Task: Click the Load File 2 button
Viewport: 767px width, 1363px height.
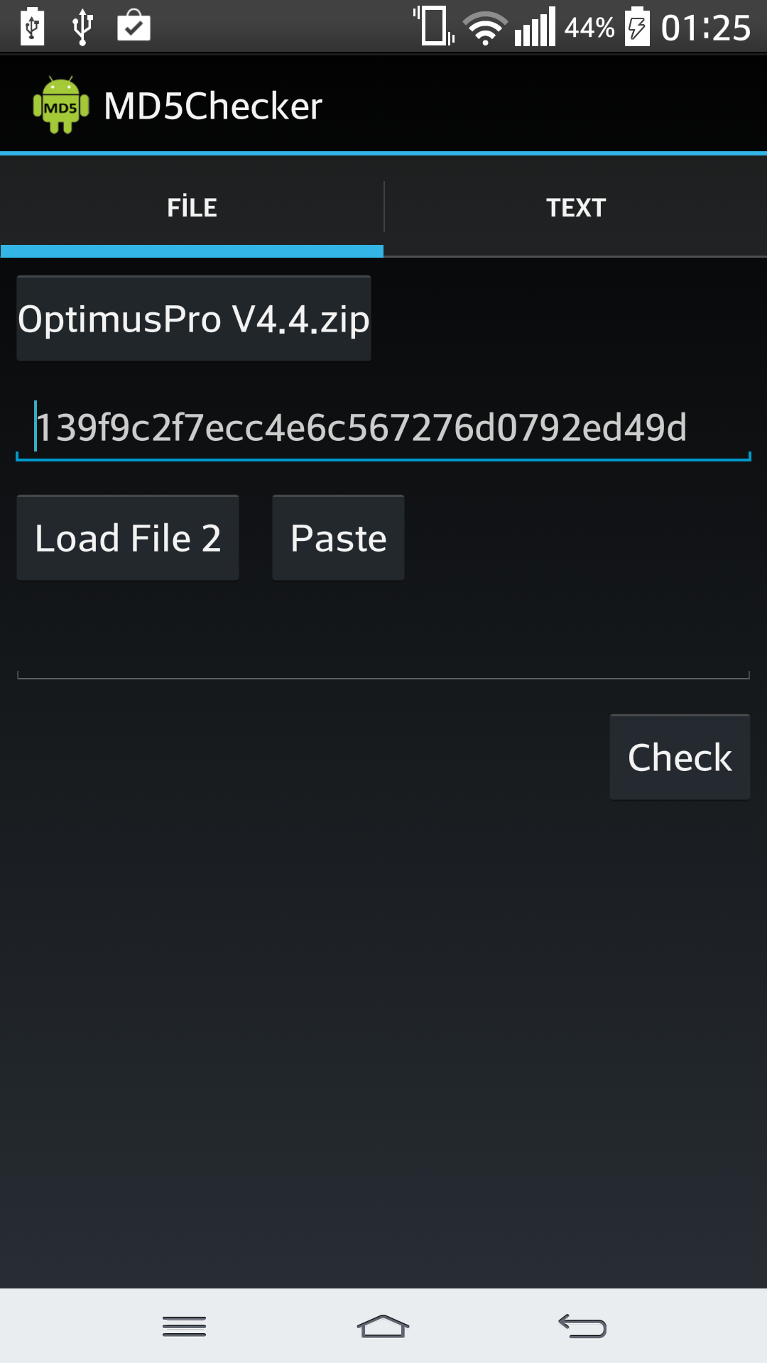Action: click(128, 538)
